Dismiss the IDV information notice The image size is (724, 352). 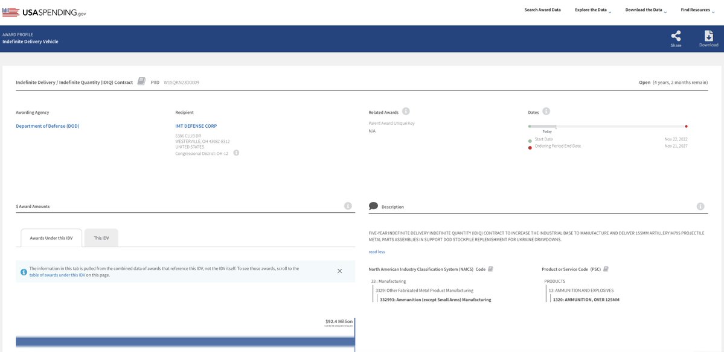pos(340,271)
